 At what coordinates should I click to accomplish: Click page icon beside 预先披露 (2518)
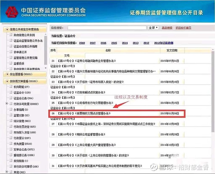(11, 143)
